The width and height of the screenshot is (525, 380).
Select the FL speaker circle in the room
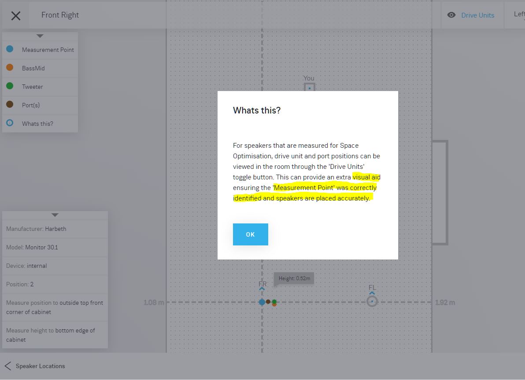(372, 301)
